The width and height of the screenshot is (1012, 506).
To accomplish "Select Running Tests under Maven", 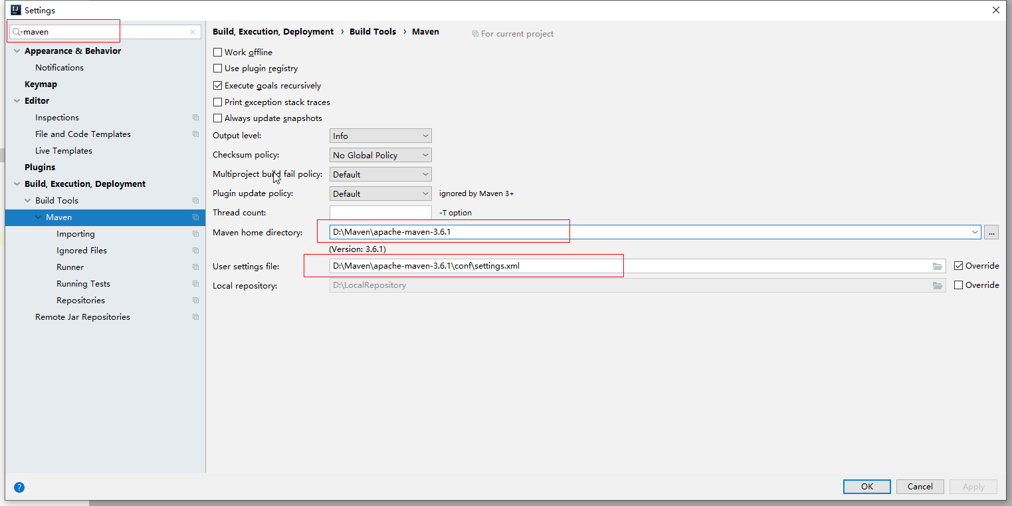I will pyautogui.click(x=83, y=284).
